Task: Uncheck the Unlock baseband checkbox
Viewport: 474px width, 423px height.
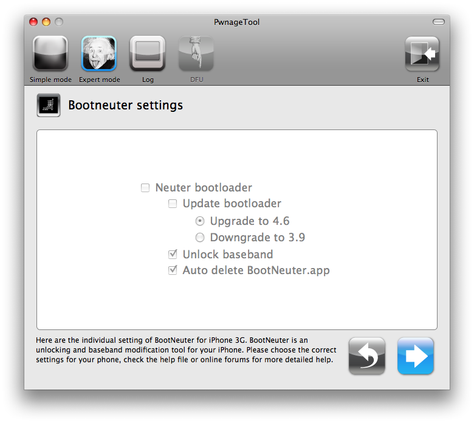Action: (x=173, y=254)
